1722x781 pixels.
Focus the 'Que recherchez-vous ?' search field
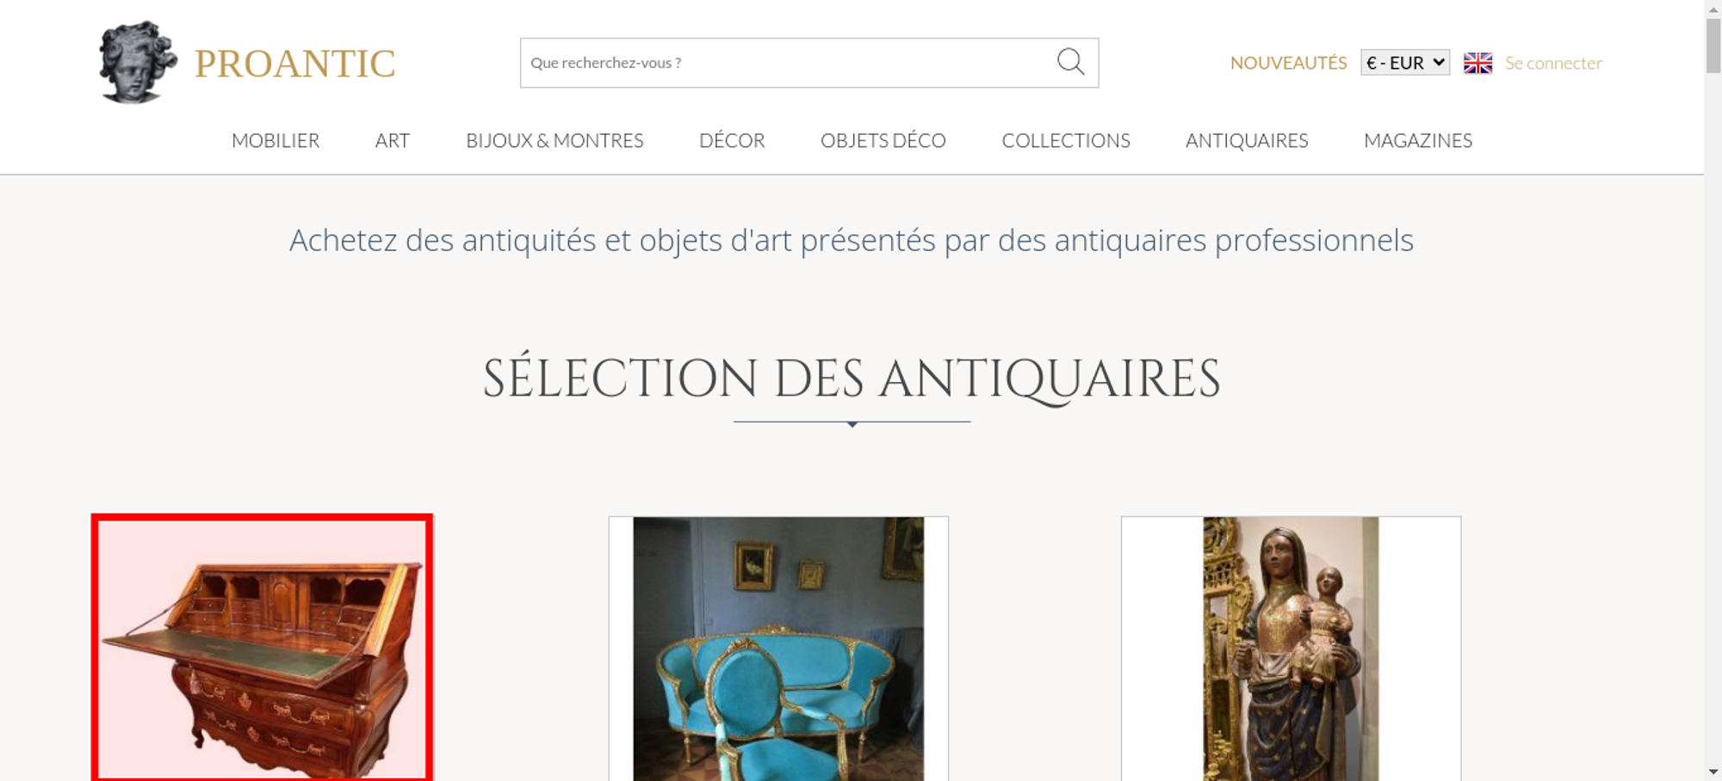pyautogui.click(x=788, y=63)
